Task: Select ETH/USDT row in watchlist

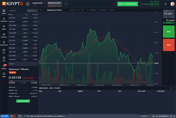Action: click(23, 33)
